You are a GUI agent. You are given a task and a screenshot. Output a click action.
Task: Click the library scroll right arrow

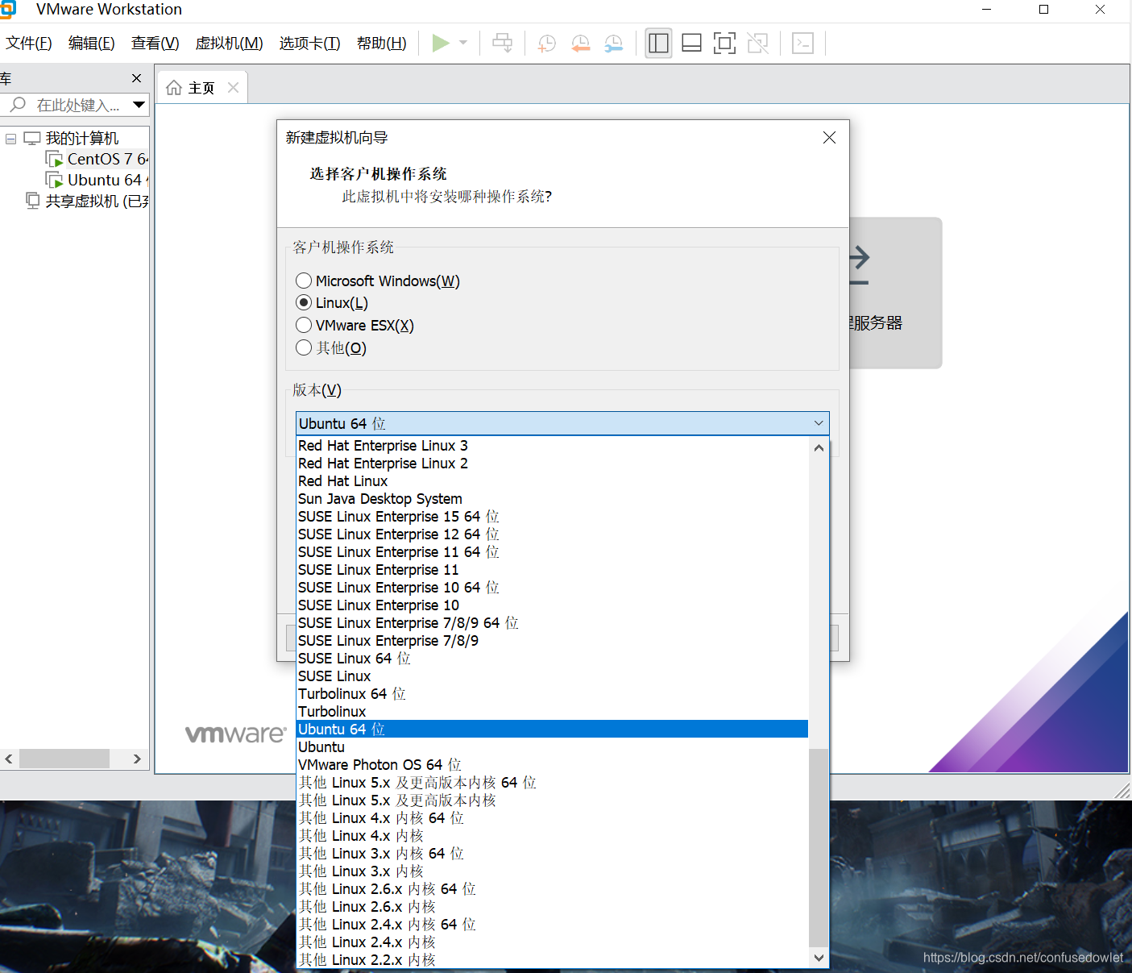click(137, 759)
